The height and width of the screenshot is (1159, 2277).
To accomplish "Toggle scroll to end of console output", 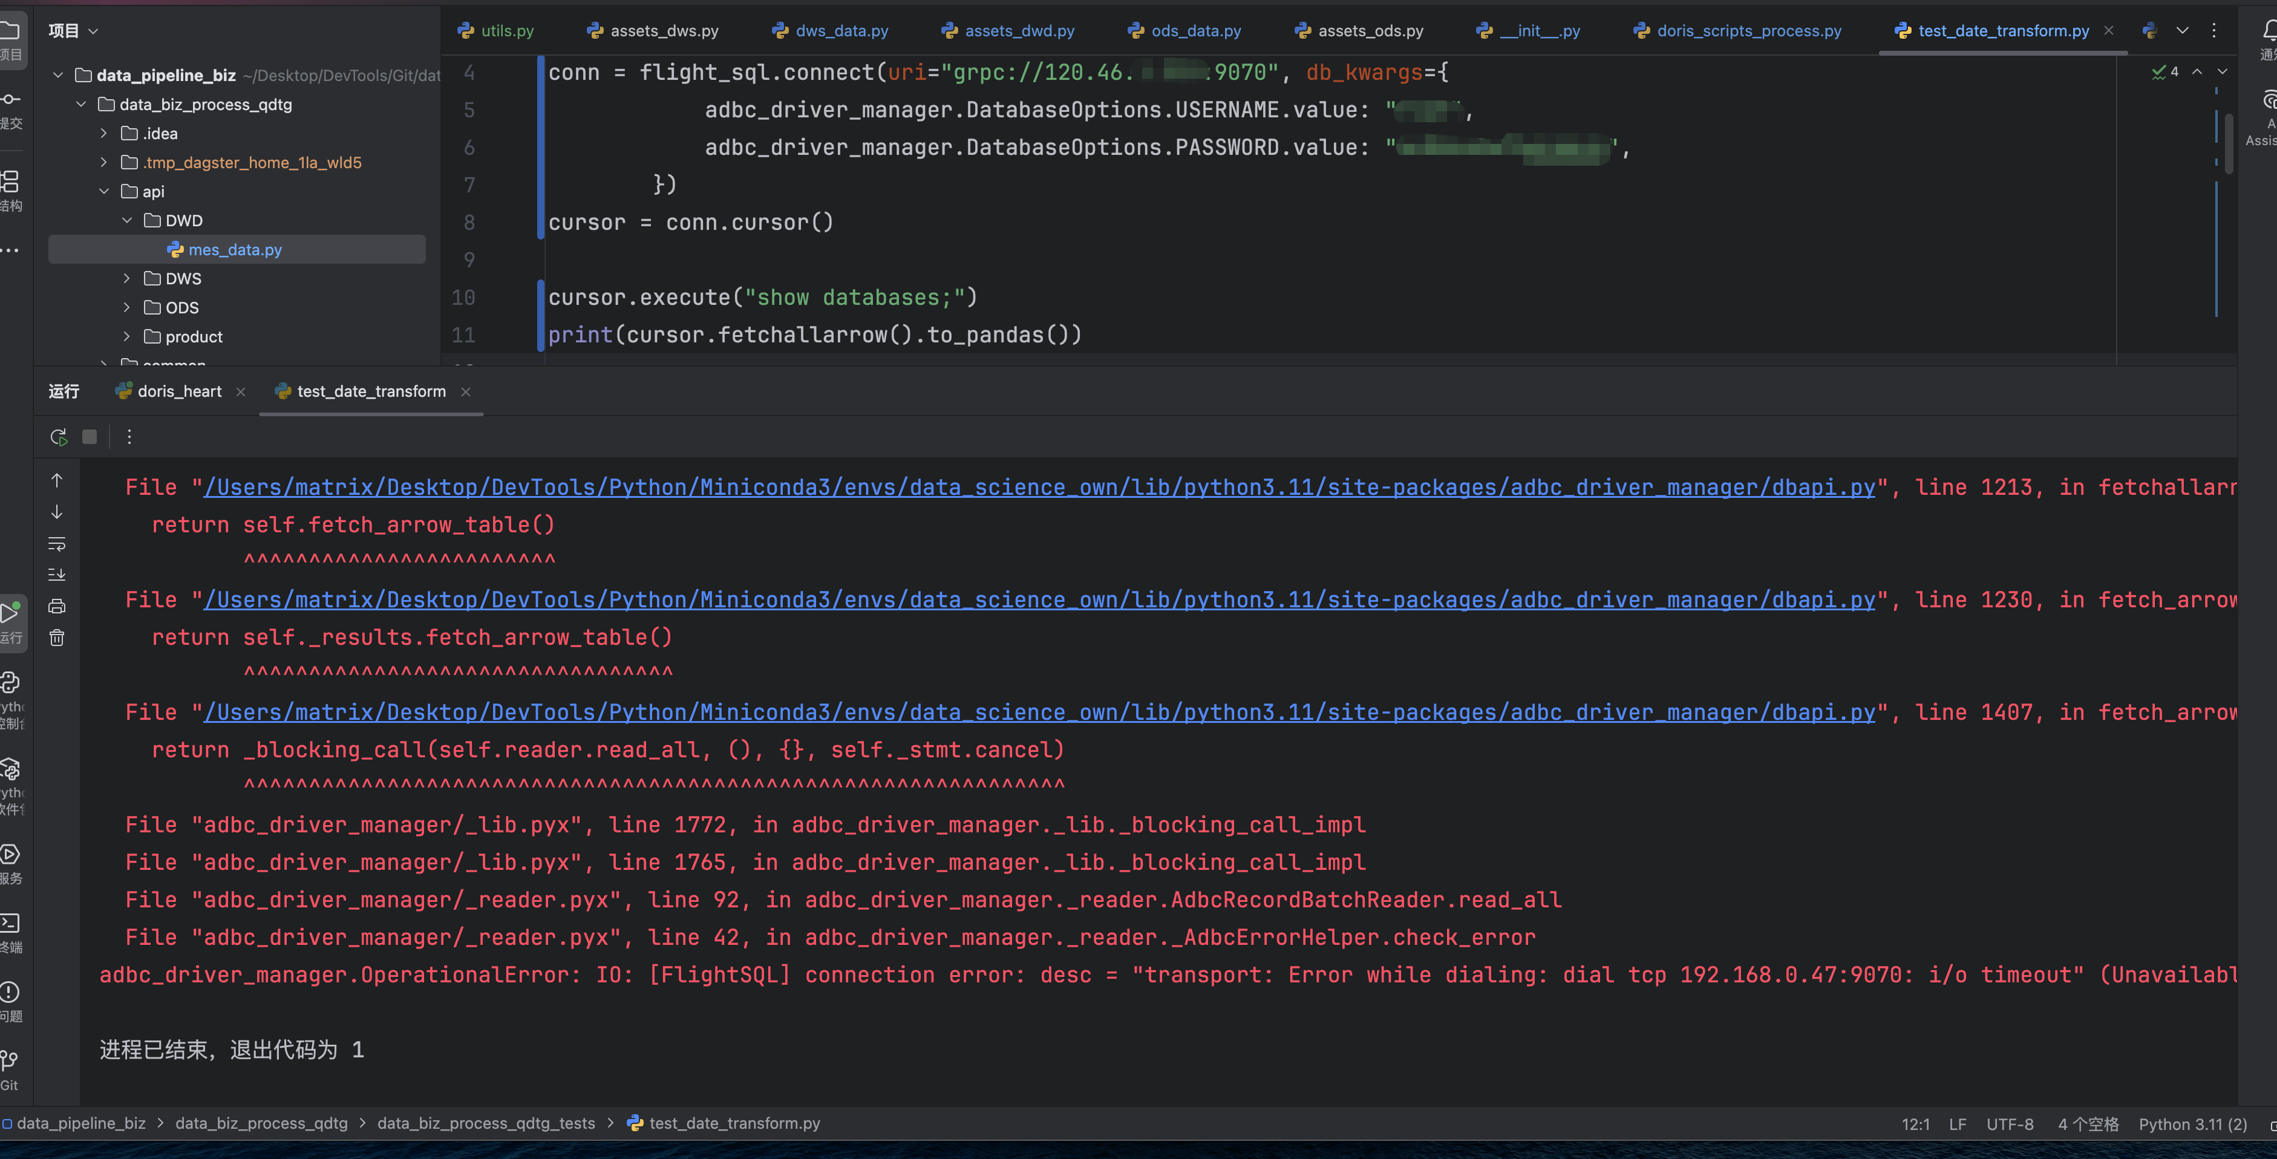I will tap(57, 575).
